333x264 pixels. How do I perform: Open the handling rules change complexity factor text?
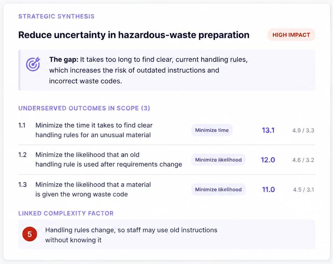click(131, 235)
